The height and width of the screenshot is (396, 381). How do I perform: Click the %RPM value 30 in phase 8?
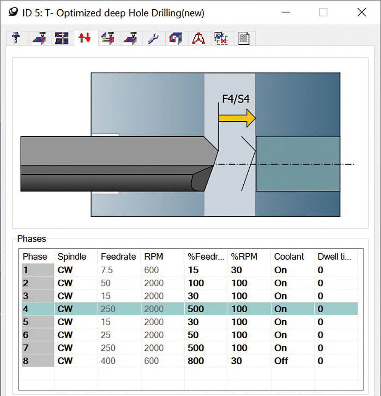tap(236, 361)
